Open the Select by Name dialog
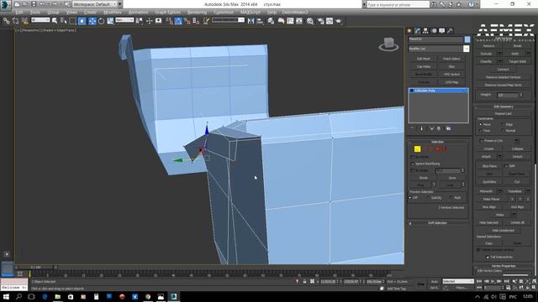The image size is (538, 302). click(64, 21)
